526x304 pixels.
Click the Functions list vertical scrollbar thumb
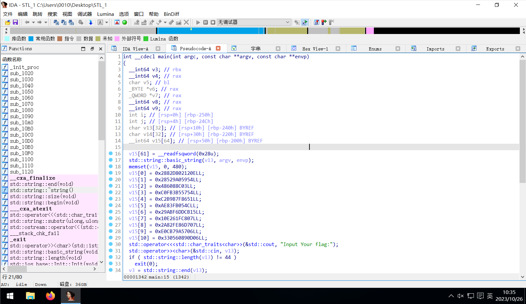point(102,100)
